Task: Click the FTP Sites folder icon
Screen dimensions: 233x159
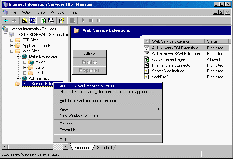Action: tap(18, 40)
